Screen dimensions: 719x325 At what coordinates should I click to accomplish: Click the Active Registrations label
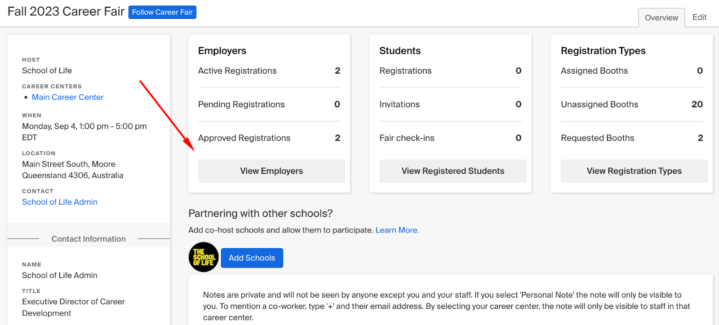point(237,71)
